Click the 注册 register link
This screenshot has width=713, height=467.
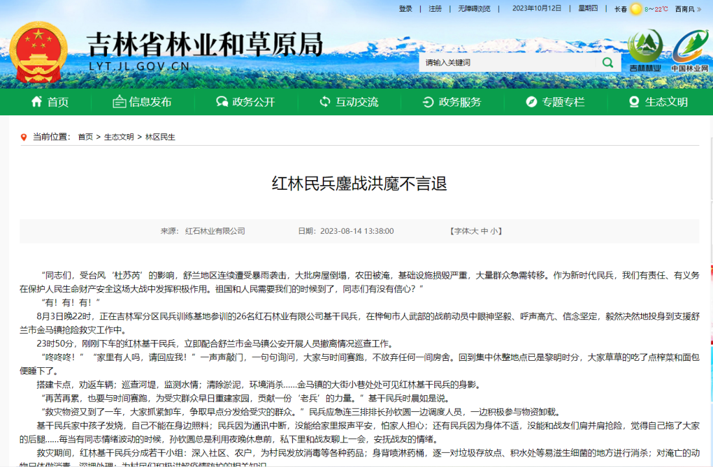click(435, 9)
